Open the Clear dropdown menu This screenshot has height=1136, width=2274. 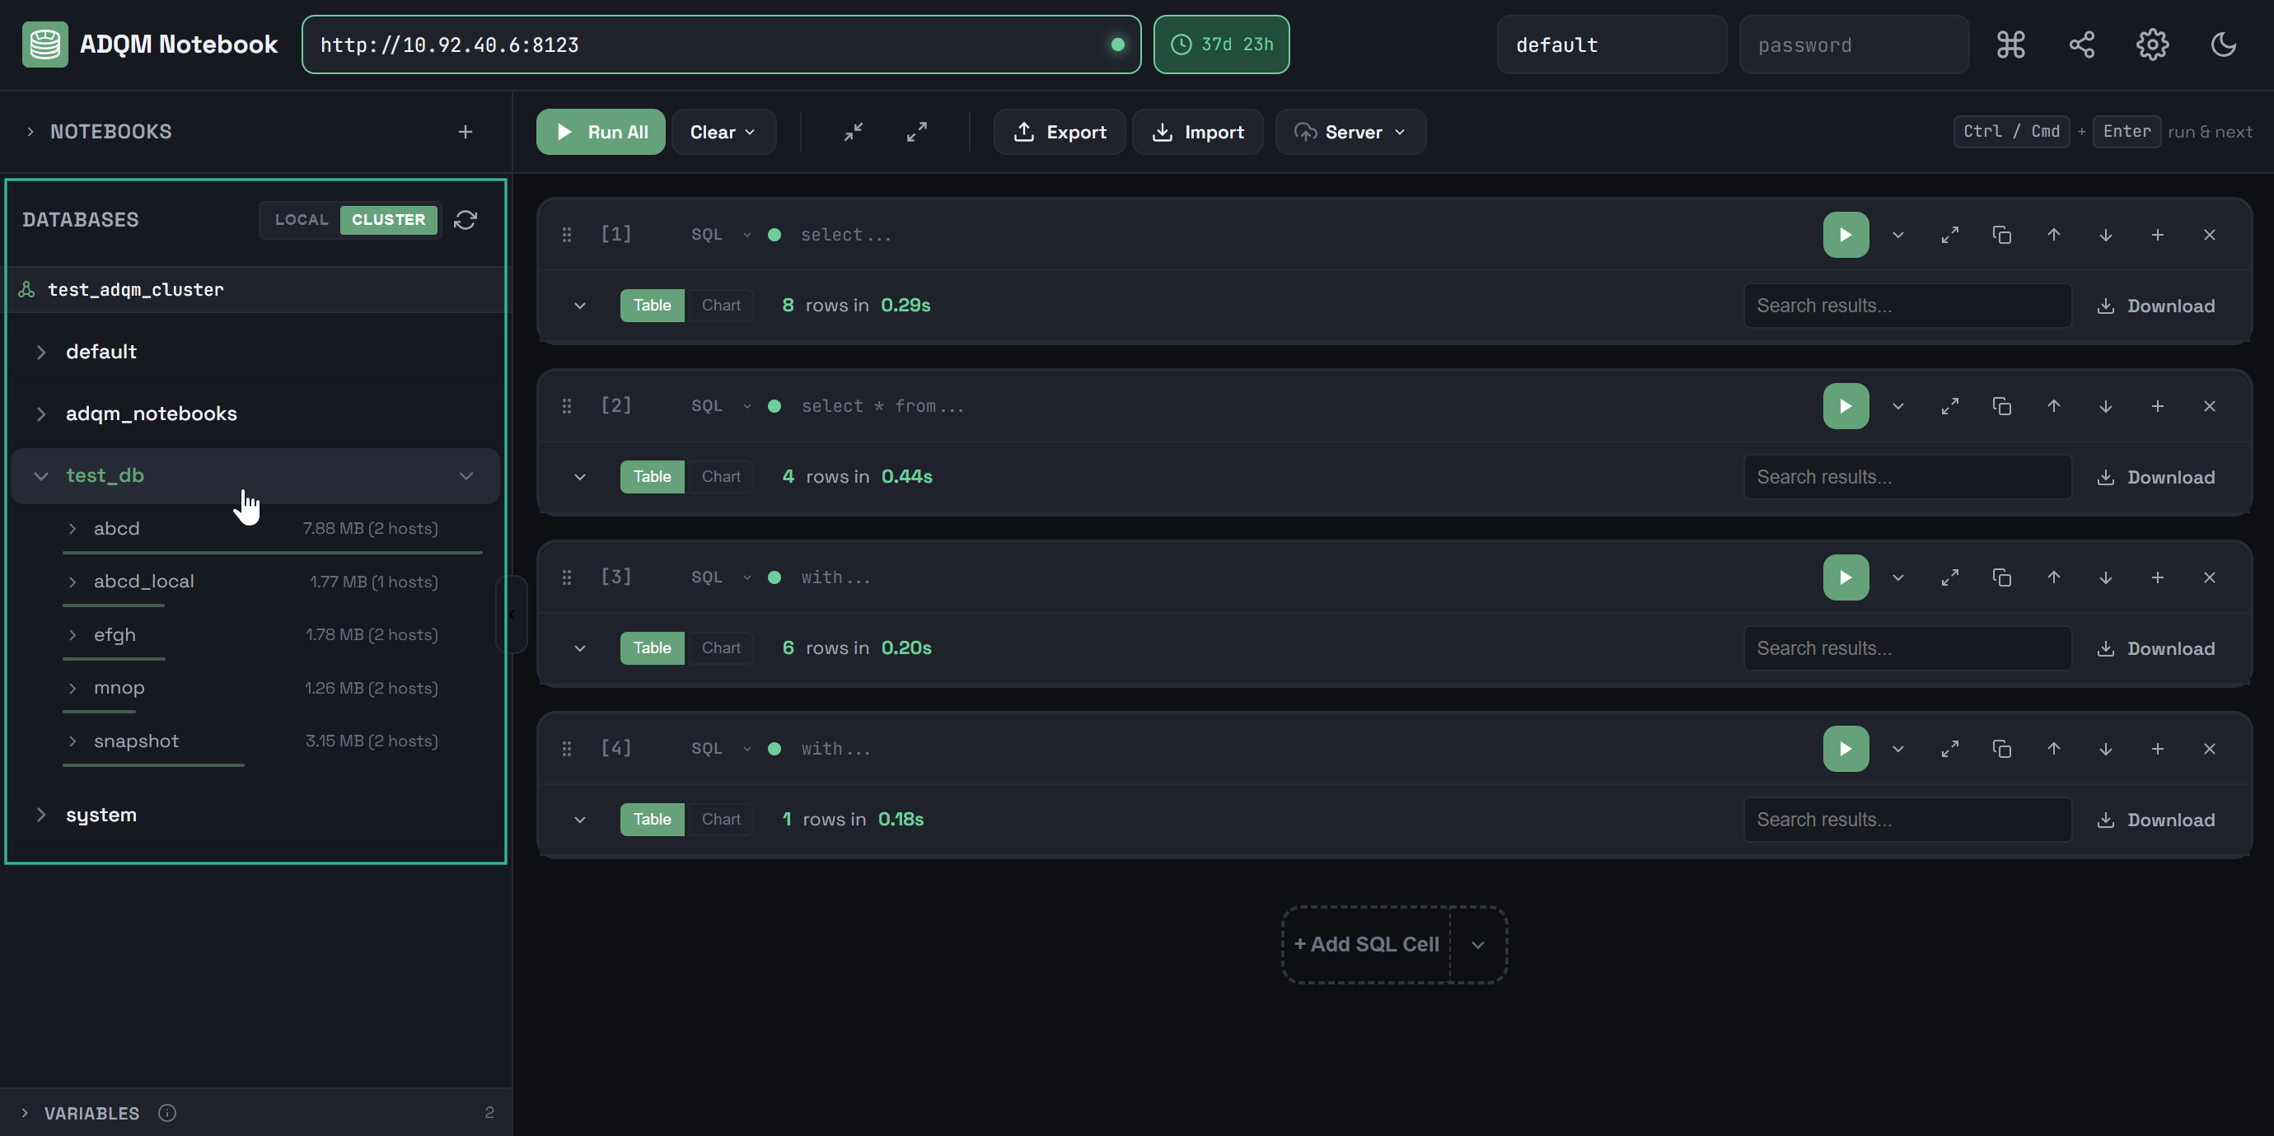723,132
